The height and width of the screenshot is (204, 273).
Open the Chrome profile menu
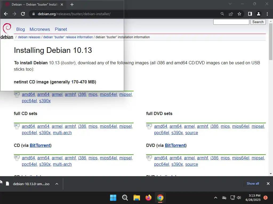coord(259,14)
